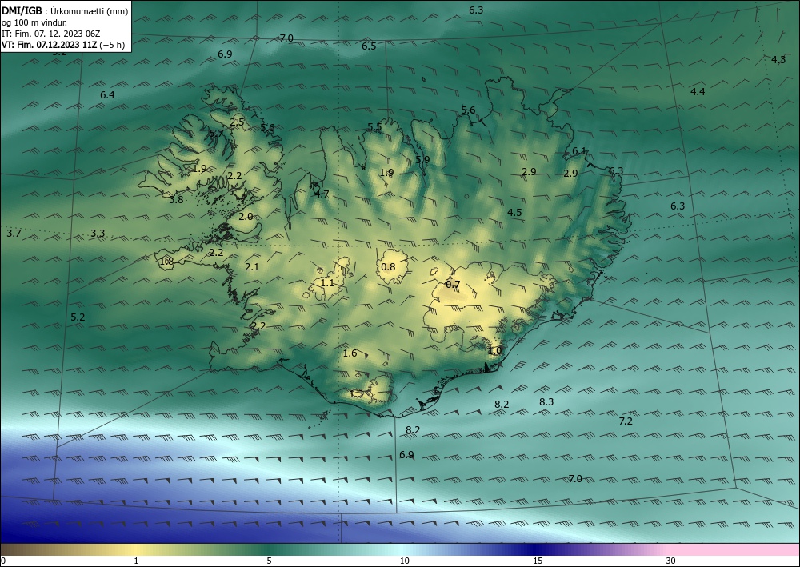Viewport: 800px width, 567px height.
Task: Click the map value "6.5" north of Iceland
Action: [x=369, y=46]
